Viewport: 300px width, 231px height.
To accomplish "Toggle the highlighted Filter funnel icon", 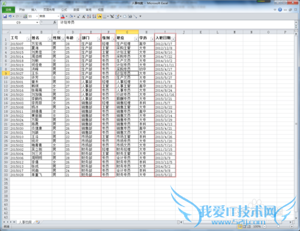I will coord(100,16).
